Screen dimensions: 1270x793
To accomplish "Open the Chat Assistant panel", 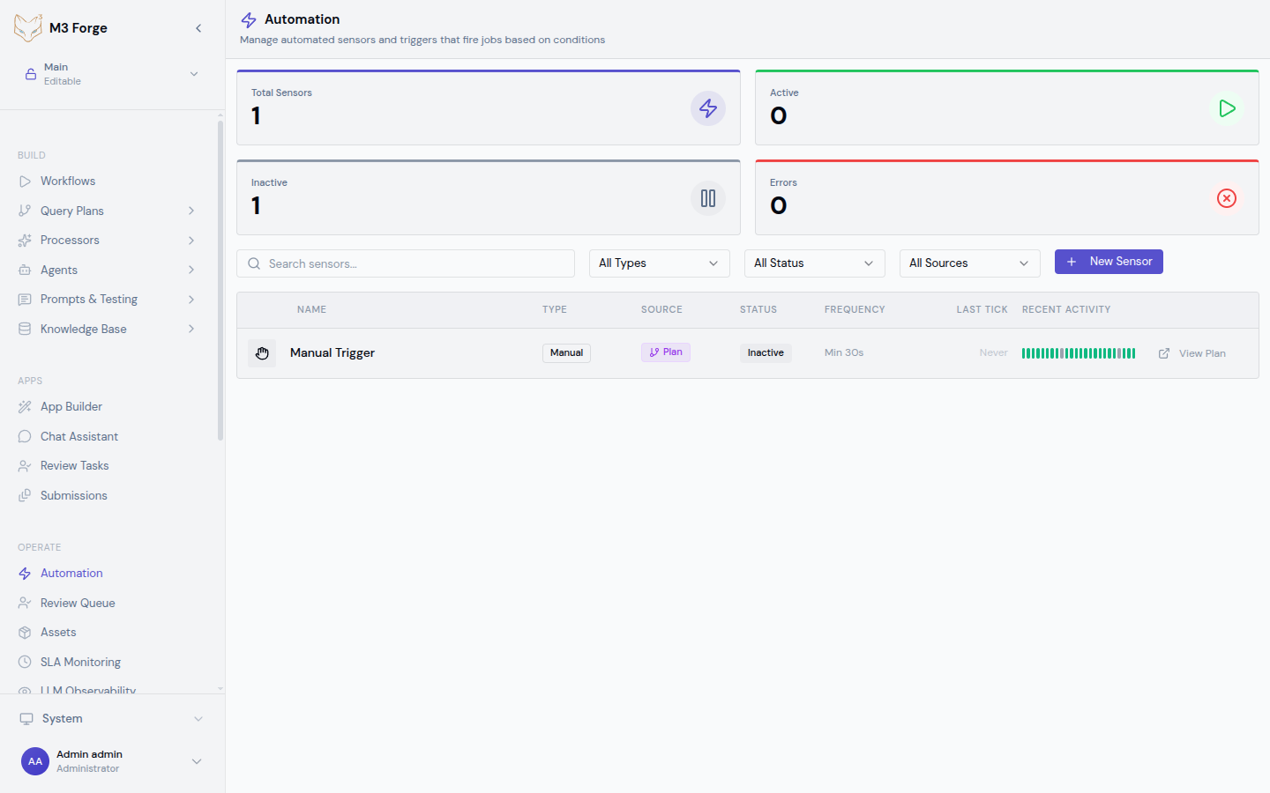I will click(x=78, y=435).
